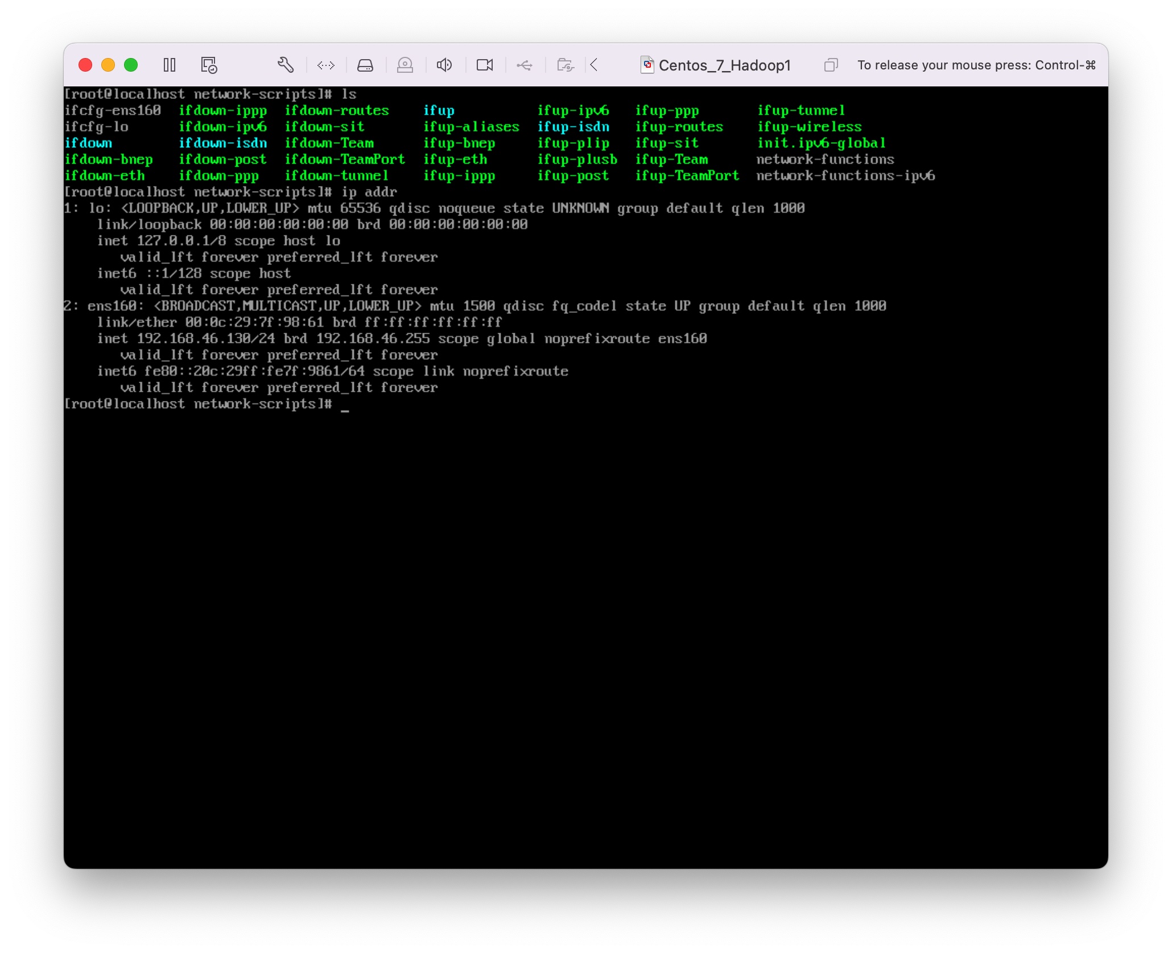Click the Centos_7_Hadoop1 window title
Image resolution: width=1172 pixels, height=953 pixels.
coord(724,65)
